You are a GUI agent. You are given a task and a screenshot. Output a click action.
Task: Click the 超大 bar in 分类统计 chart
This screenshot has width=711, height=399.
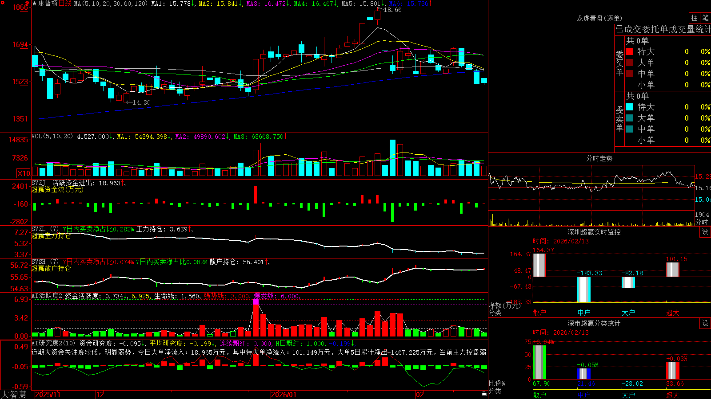tap(673, 371)
